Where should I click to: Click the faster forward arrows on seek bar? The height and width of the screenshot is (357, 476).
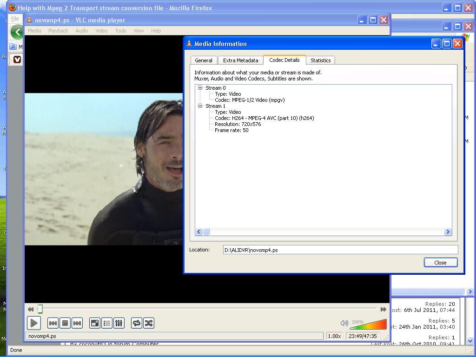383,309
